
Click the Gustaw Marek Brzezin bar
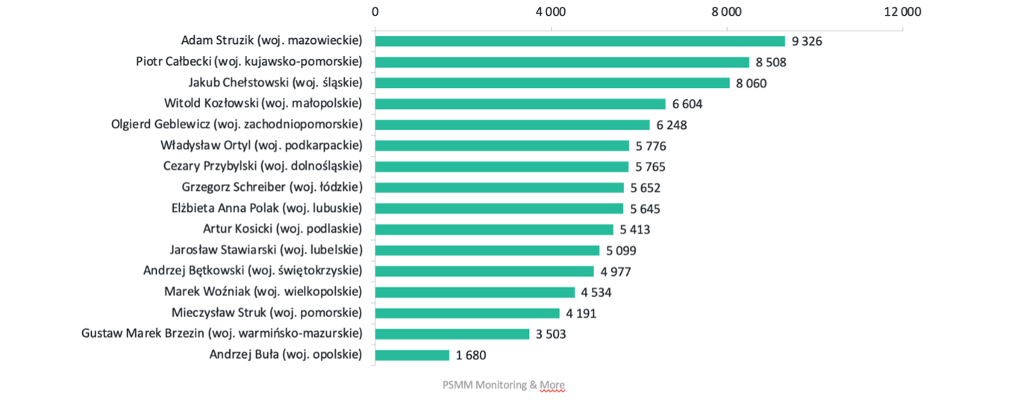(x=452, y=334)
